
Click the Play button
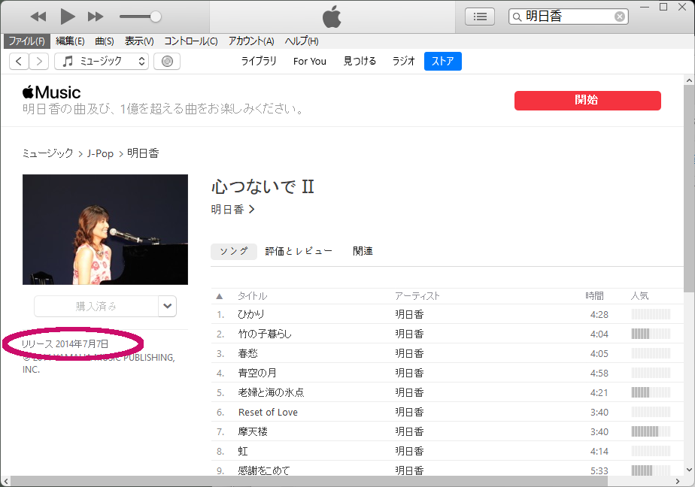68,17
